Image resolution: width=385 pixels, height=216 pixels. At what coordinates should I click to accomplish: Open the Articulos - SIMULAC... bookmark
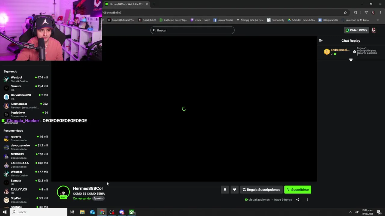[x=301, y=20]
